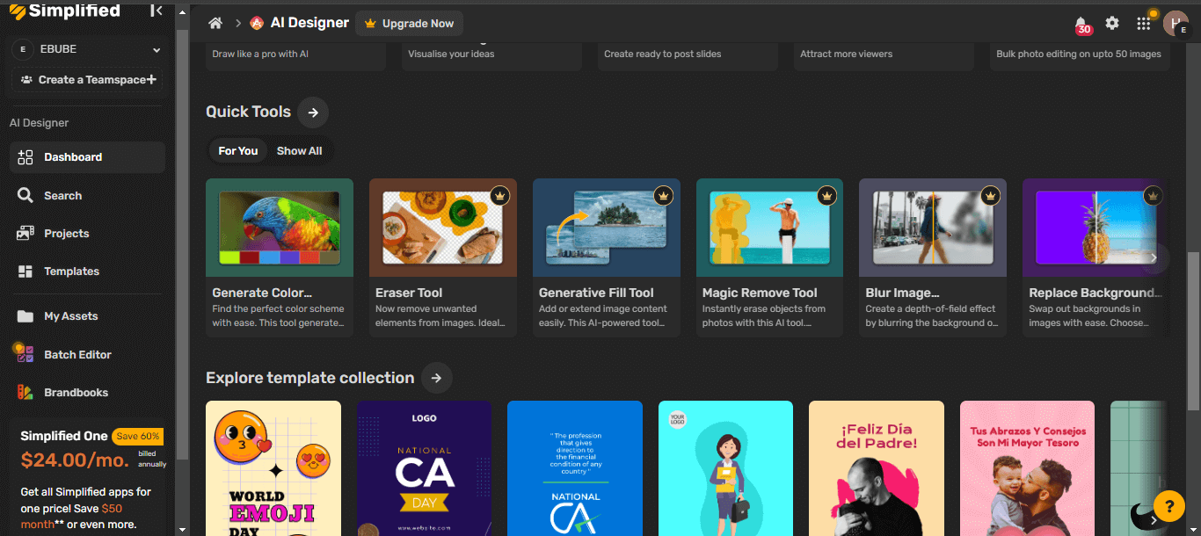Image resolution: width=1201 pixels, height=536 pixels.
Task: Open the Generate Color tool card
Action: pyautogui.click(x=279, y=257)
